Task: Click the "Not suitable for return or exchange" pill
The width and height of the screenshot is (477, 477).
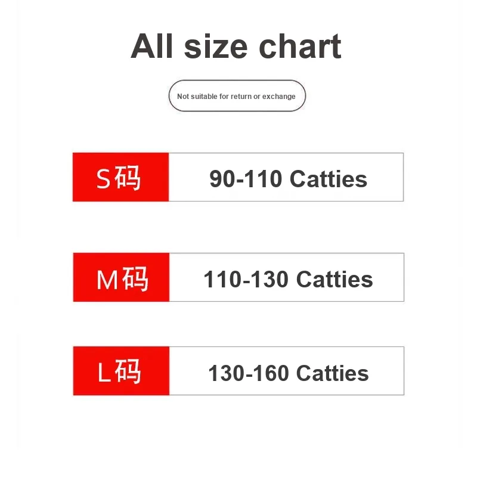Action: pyautogui.click(x=237, y=96)
